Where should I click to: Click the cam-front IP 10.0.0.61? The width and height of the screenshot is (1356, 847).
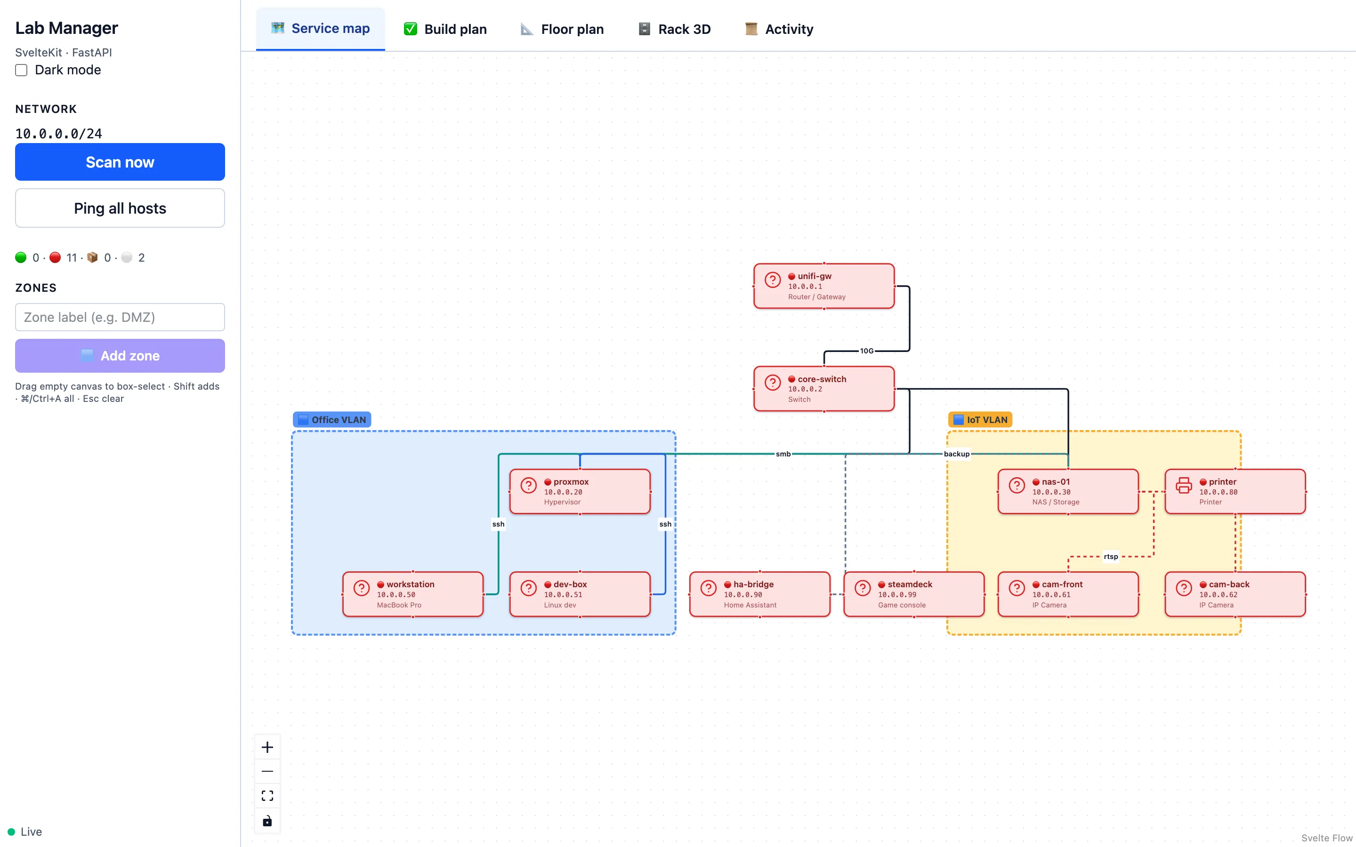[x=1051, y=594]
